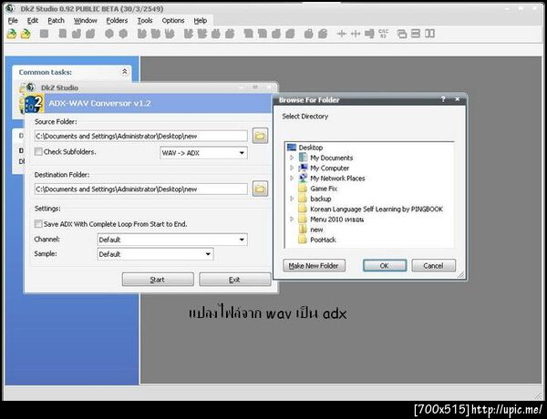547x419 pixels.
Task: Click the tile windows vertically toolbar icon
Action: click(x=429, y=34)
